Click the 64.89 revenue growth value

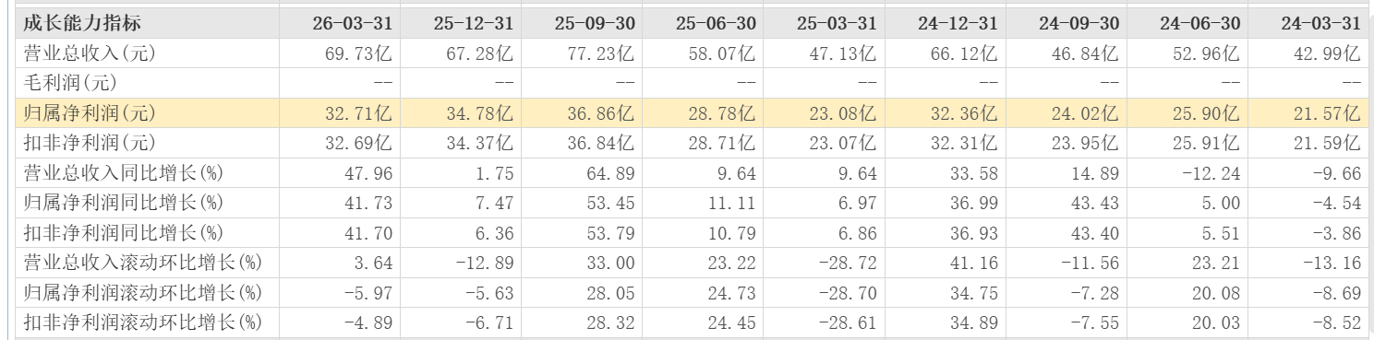pyautogui.click(x=610, y=173)
